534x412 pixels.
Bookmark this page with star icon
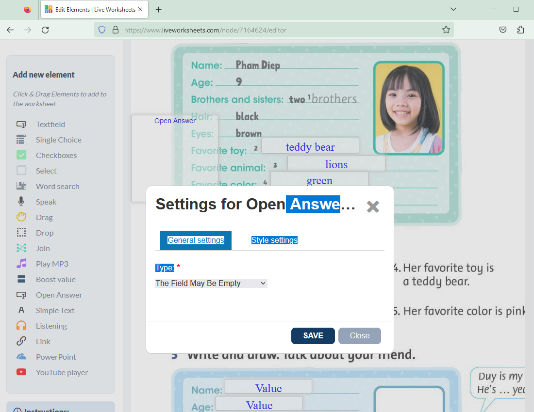click(446, 30)
